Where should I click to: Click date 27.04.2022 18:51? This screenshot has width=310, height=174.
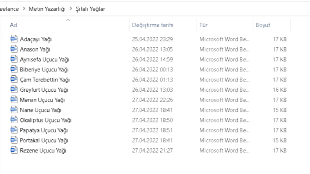click(152, 130)
